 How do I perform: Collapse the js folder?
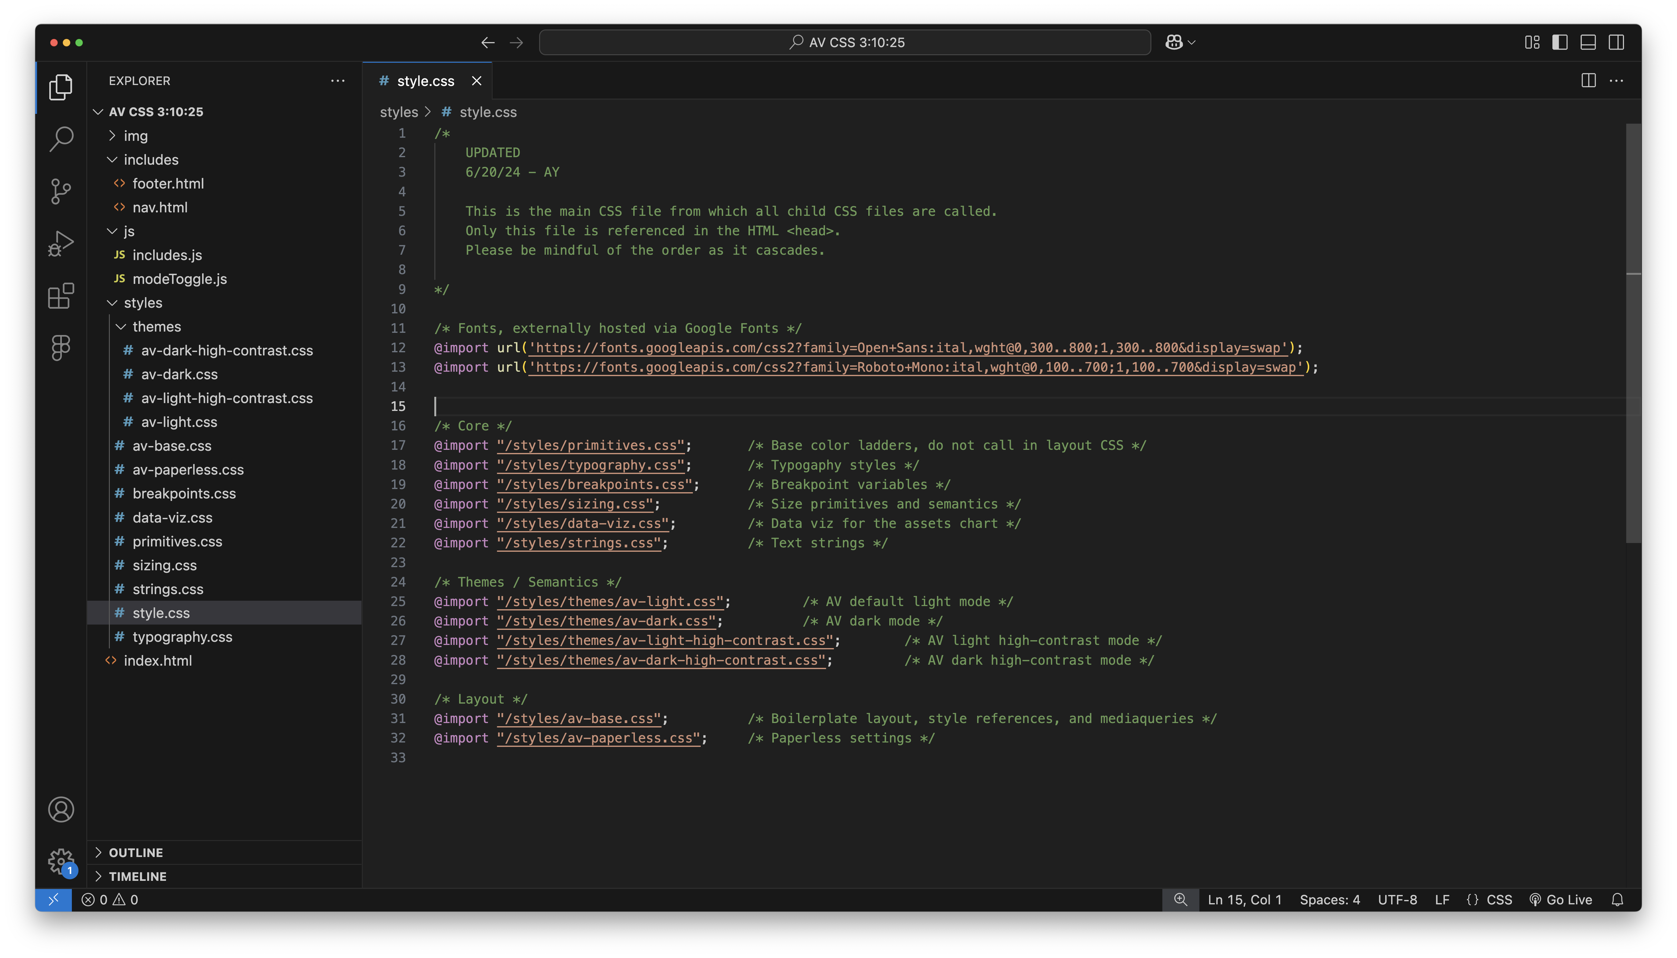112,231
